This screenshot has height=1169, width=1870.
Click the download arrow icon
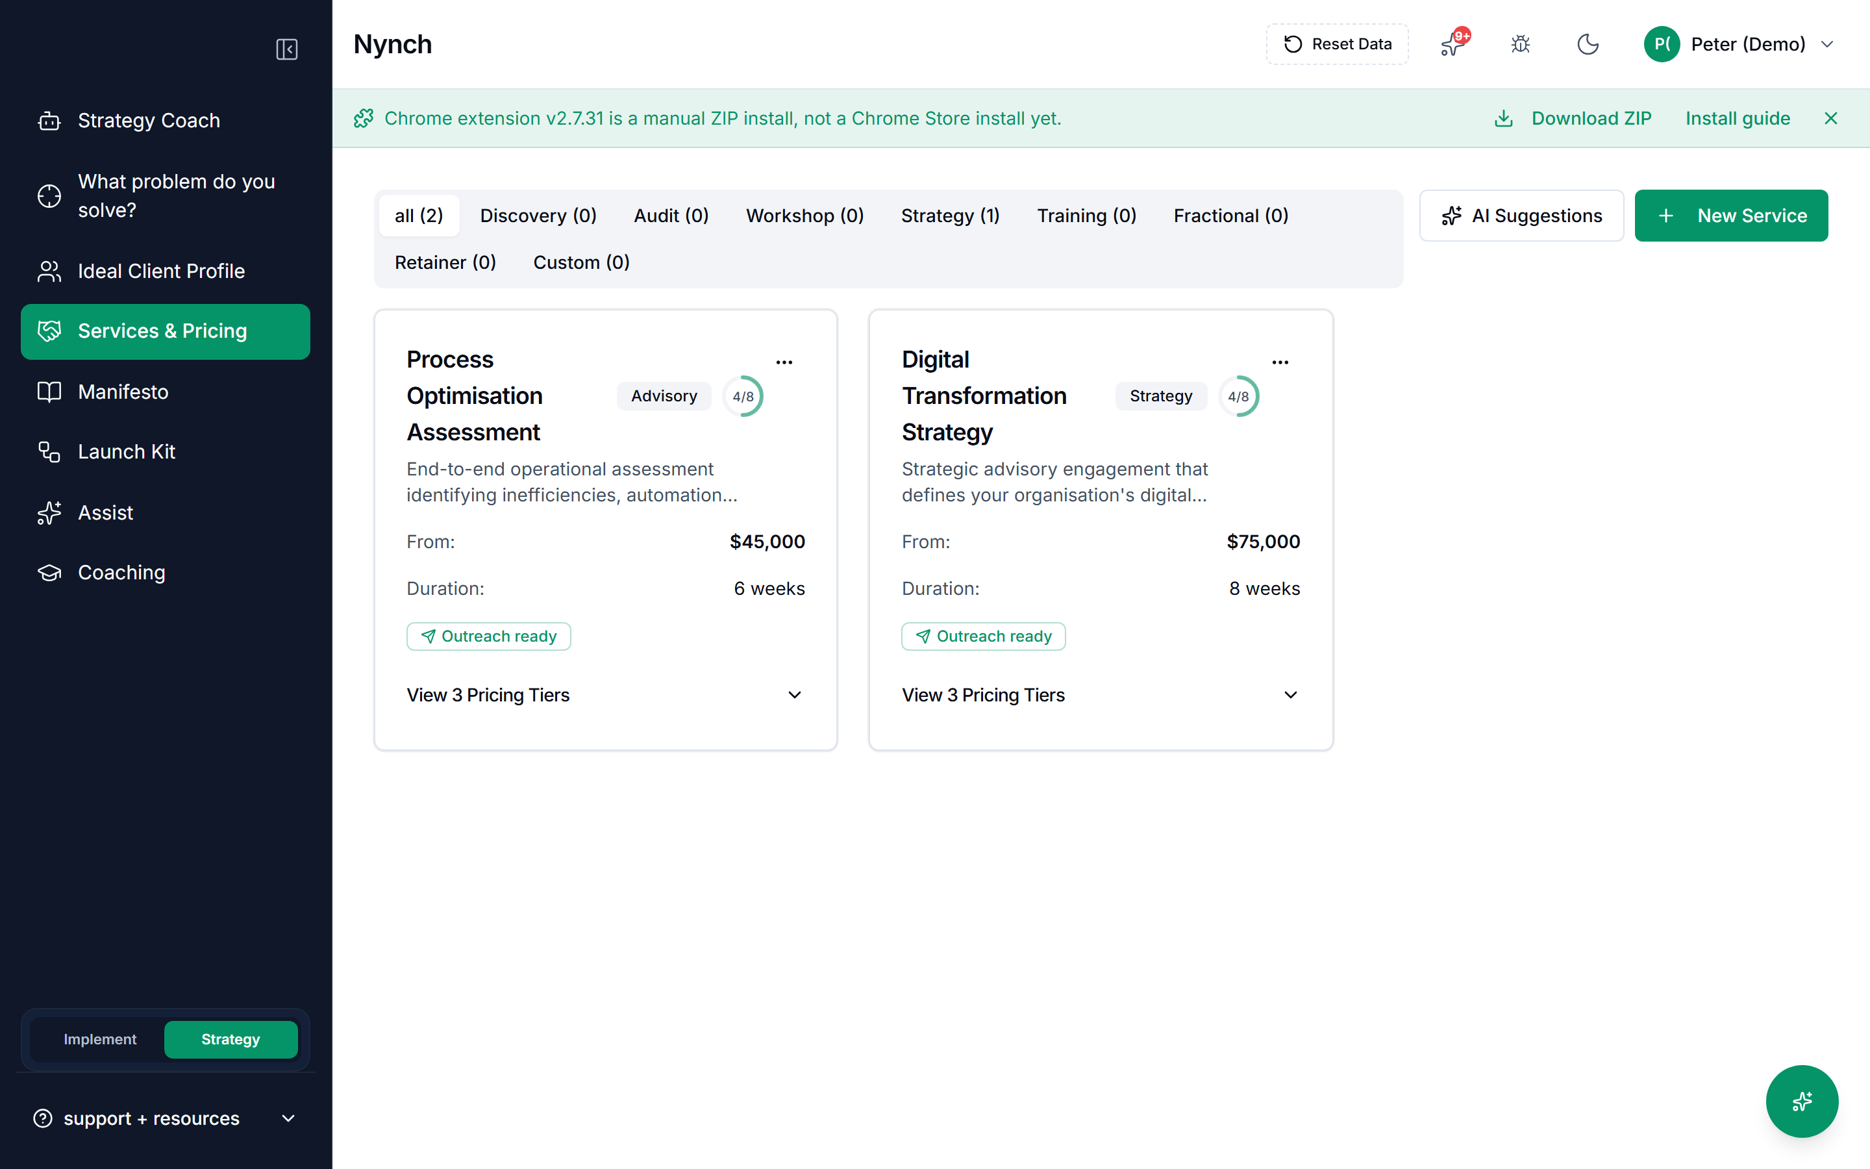tap(1504, 118)
